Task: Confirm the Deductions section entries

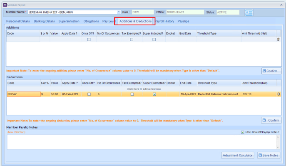Action: (x=271, y=120)
